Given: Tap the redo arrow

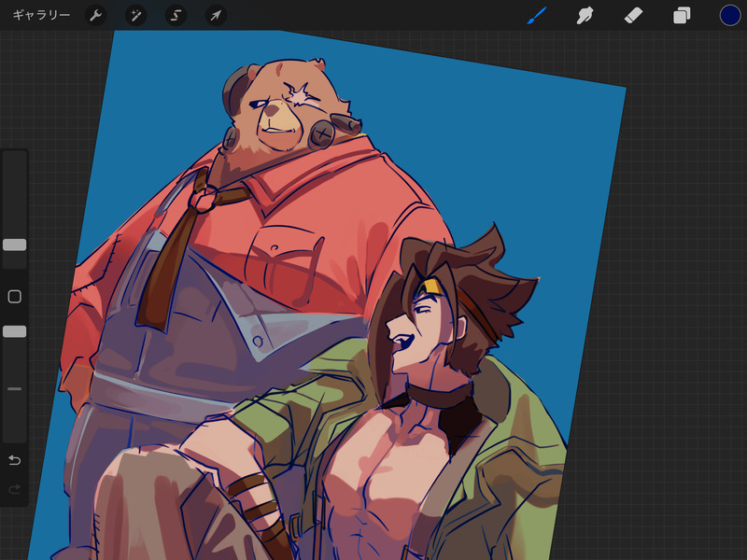Looking at the screenshot, I should 14,489.
